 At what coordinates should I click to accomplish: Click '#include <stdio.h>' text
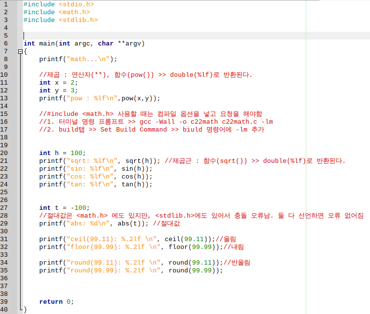coord(58,4)
